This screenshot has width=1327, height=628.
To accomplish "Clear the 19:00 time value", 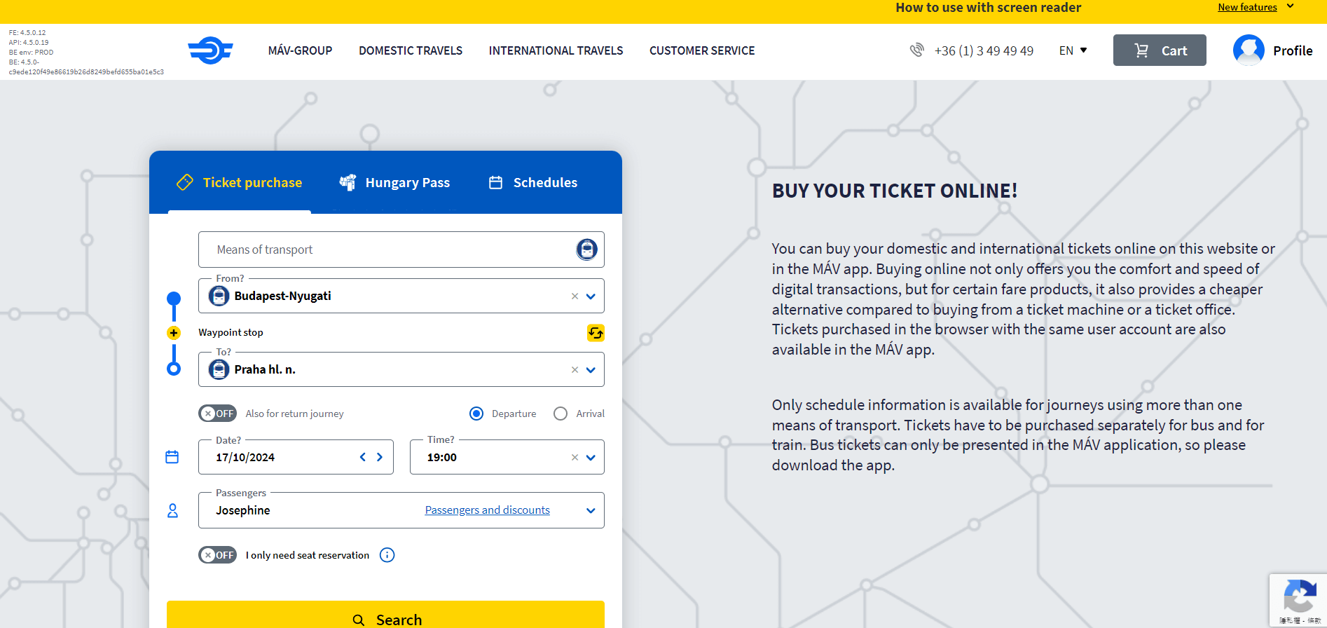I will coord(575,458).
